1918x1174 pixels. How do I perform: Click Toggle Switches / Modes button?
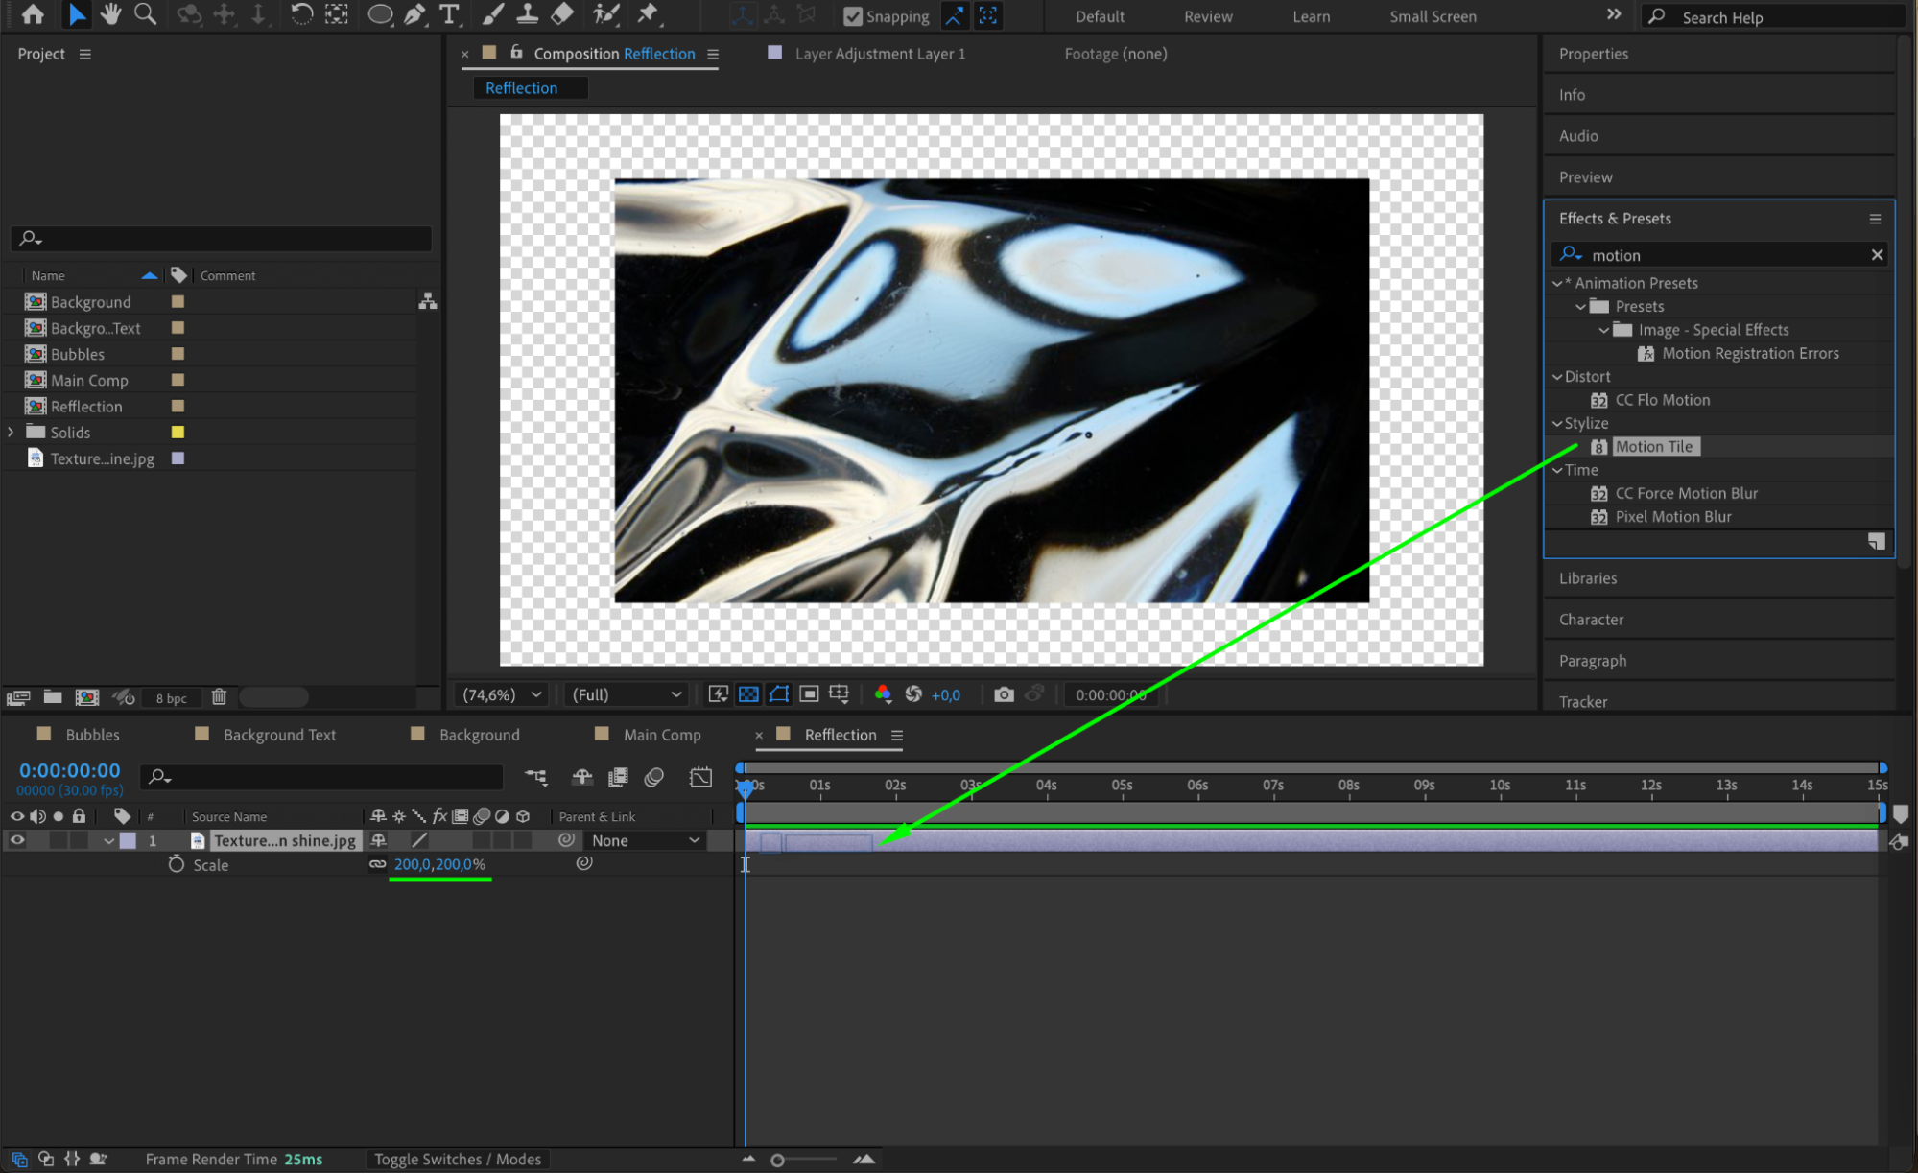pyautogui.click(x=458, y=1159)
